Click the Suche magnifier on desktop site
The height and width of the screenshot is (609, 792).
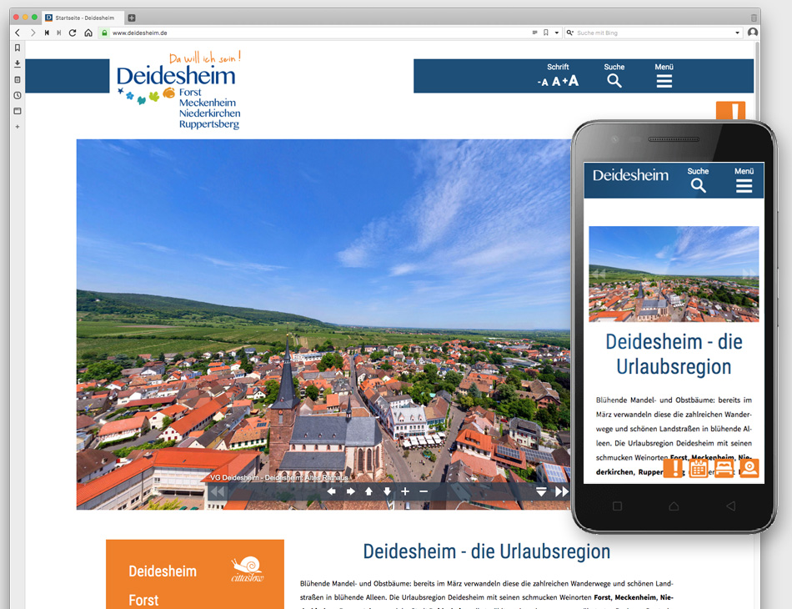(614, 81)
